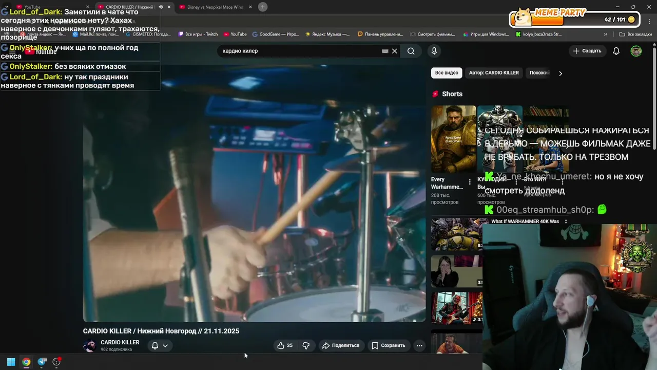Open Игры для Windows bookmark
Screen dimensions: 657x370
pyautogui.click(x=486, y=34)
